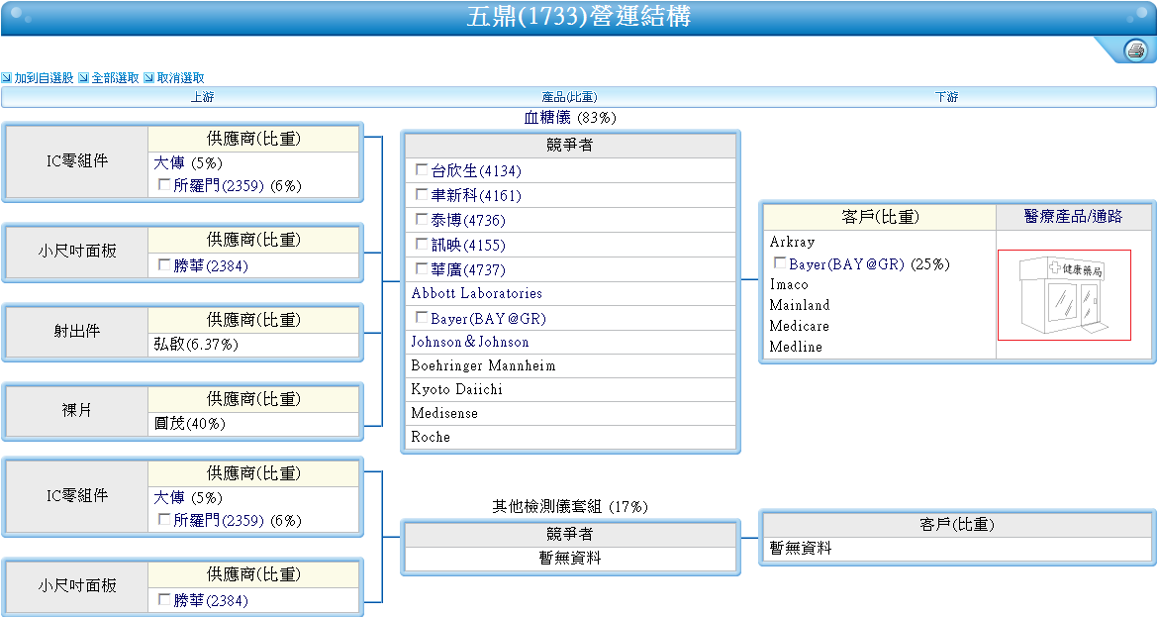Toggle the 華廣(4737) checkbox
This screenshot has height=617, width=1158.
coord(422,269)
